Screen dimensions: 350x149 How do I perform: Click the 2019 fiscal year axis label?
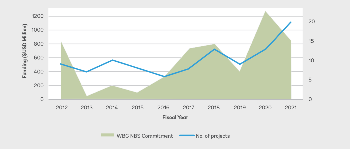click(240, 108)
